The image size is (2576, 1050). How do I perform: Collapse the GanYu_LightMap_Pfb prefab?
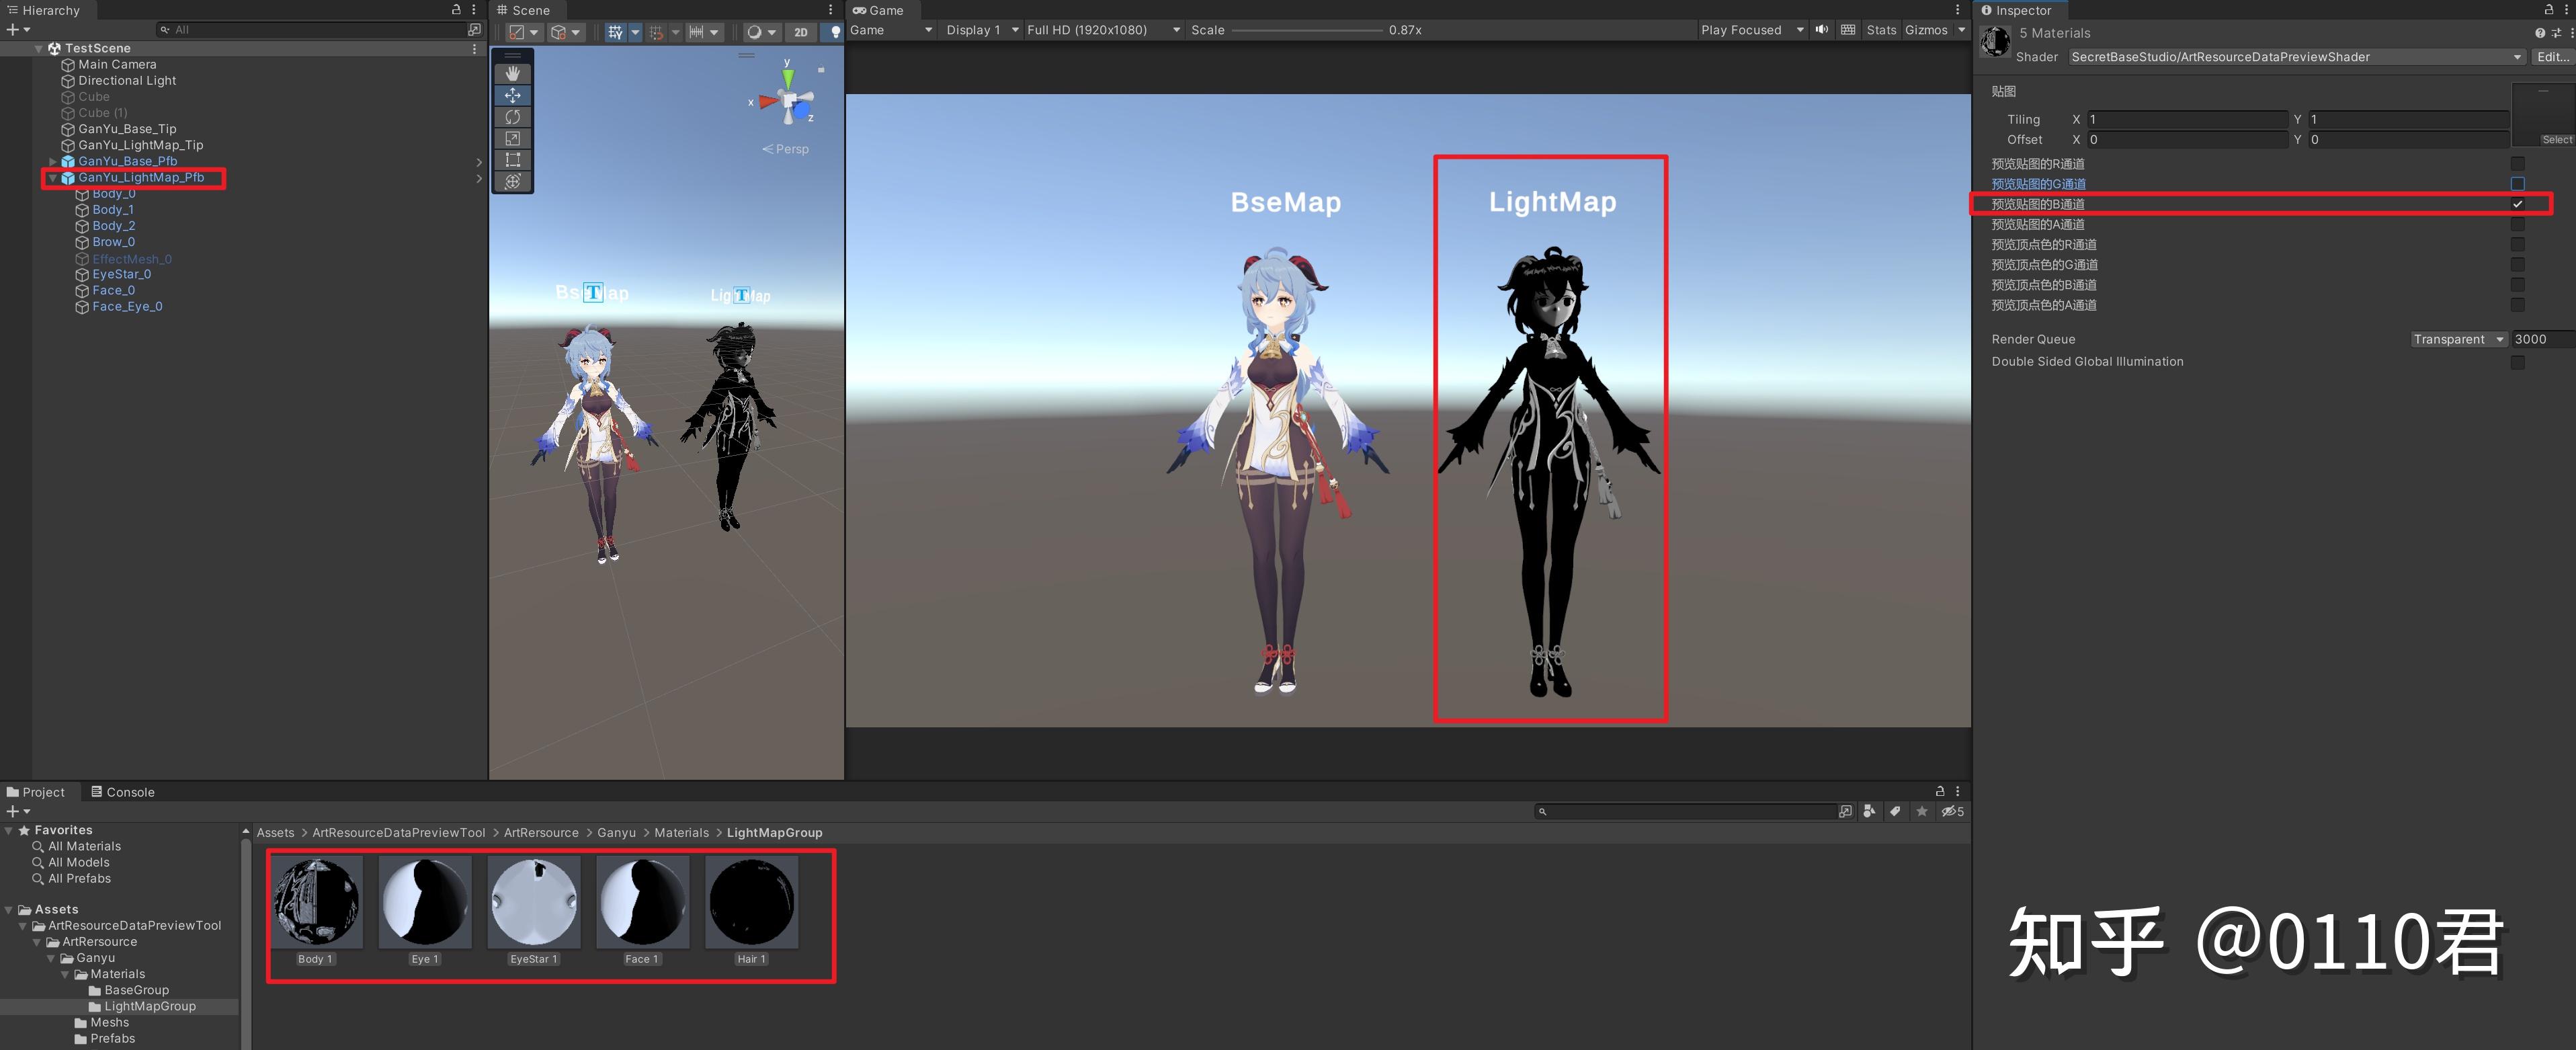tap(53, 178)
